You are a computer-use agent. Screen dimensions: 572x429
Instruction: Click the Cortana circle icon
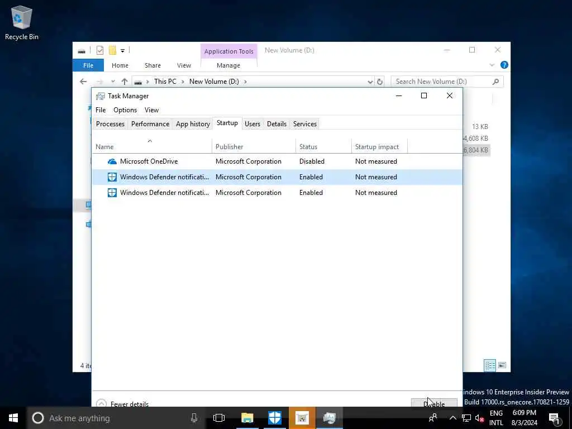tap(38, 418)
